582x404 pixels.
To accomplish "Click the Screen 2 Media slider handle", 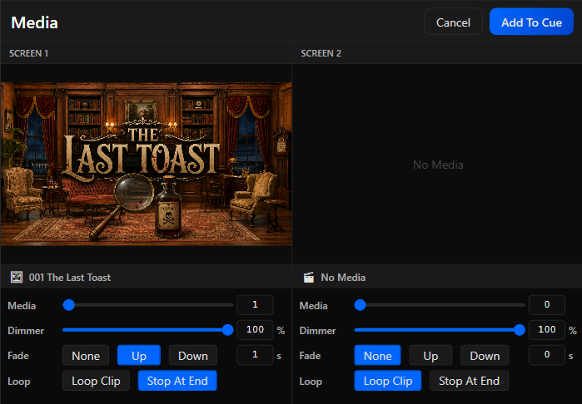I will tap(360, 305).
